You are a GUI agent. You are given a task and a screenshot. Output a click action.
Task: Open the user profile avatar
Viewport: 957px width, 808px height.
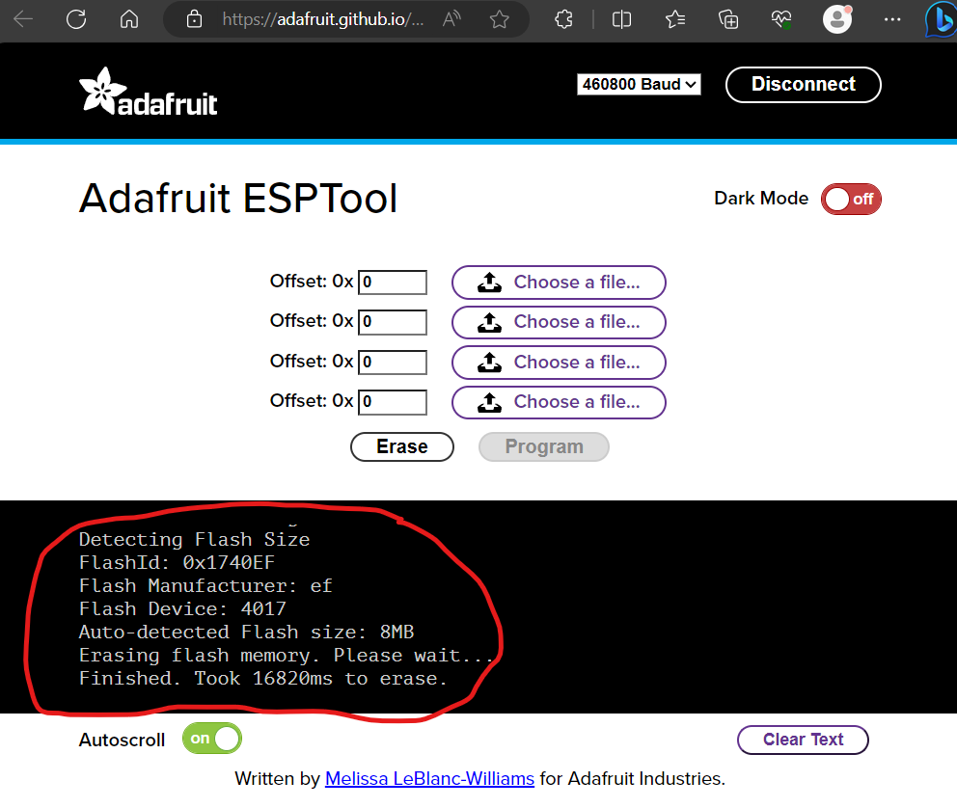[x=837, y=19]
